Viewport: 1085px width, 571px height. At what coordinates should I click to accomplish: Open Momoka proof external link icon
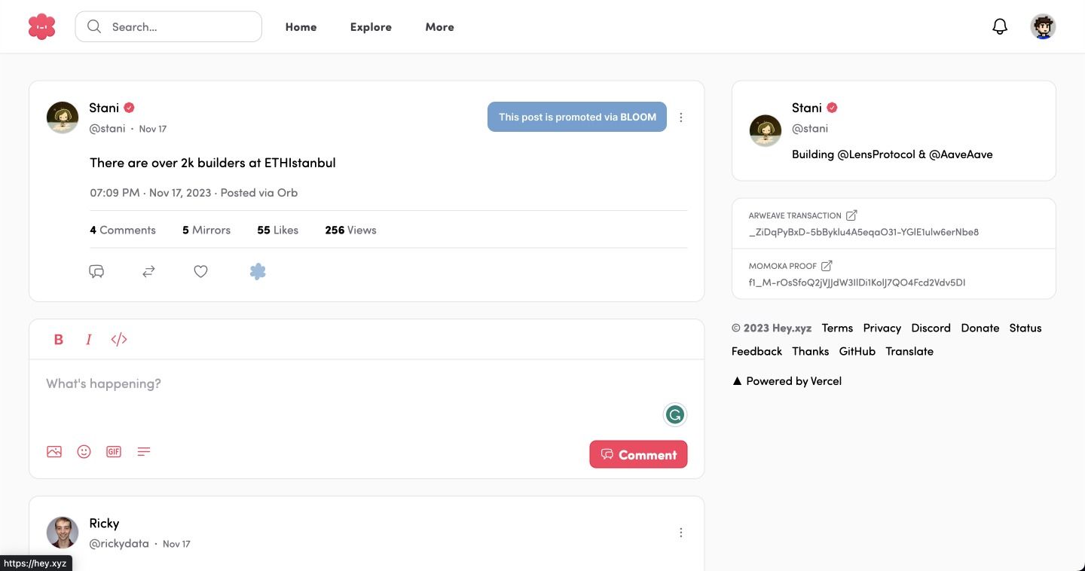(x=827, y=266)
